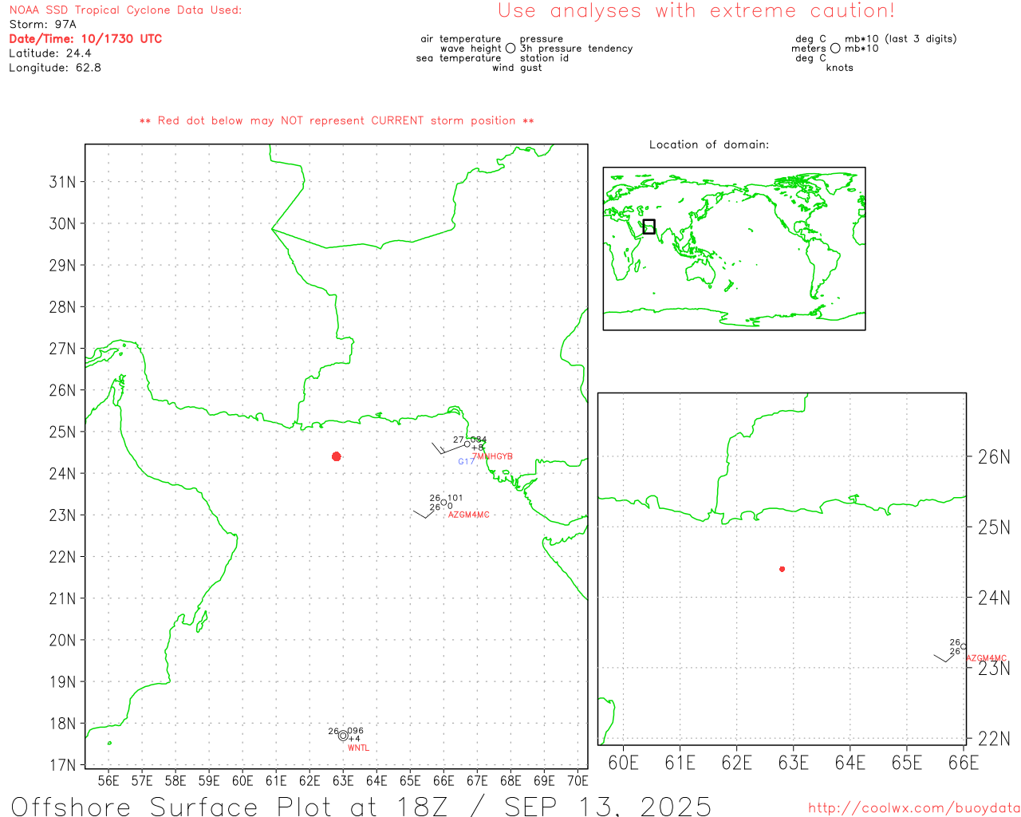
Task: Click the WNTL station double-circle marker
Action: coord(343,736)
